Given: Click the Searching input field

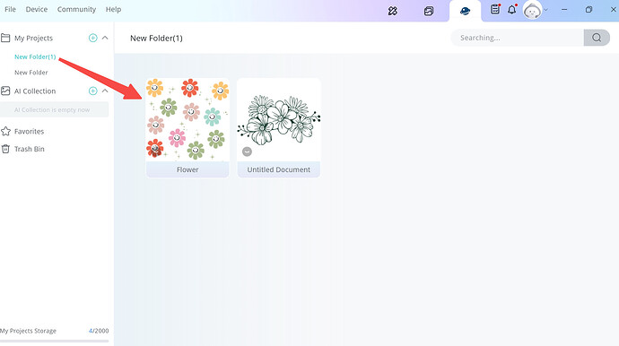Looking at the screenshot, I should tap(517, 38).
